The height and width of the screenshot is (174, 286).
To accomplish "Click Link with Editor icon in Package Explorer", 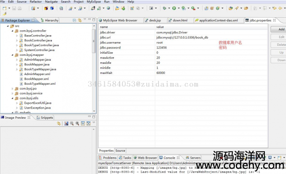I will pos(80,20).
